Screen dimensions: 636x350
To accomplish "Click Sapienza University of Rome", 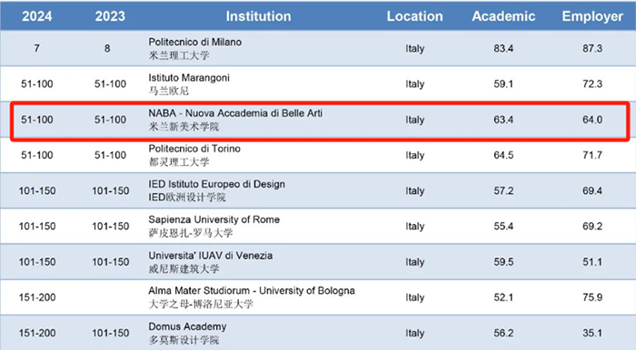I will pos(214,219).
